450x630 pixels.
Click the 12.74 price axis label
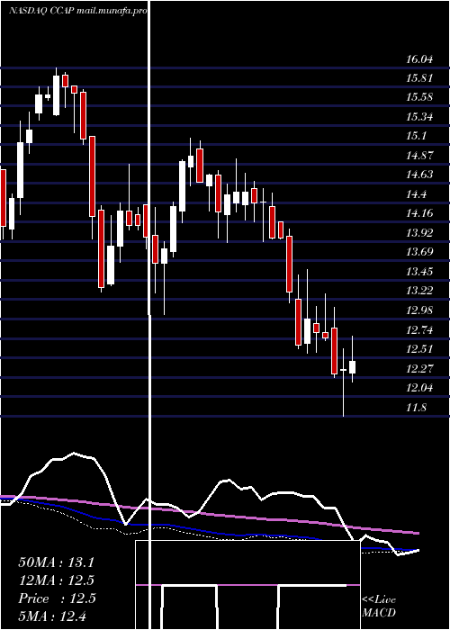419,330
